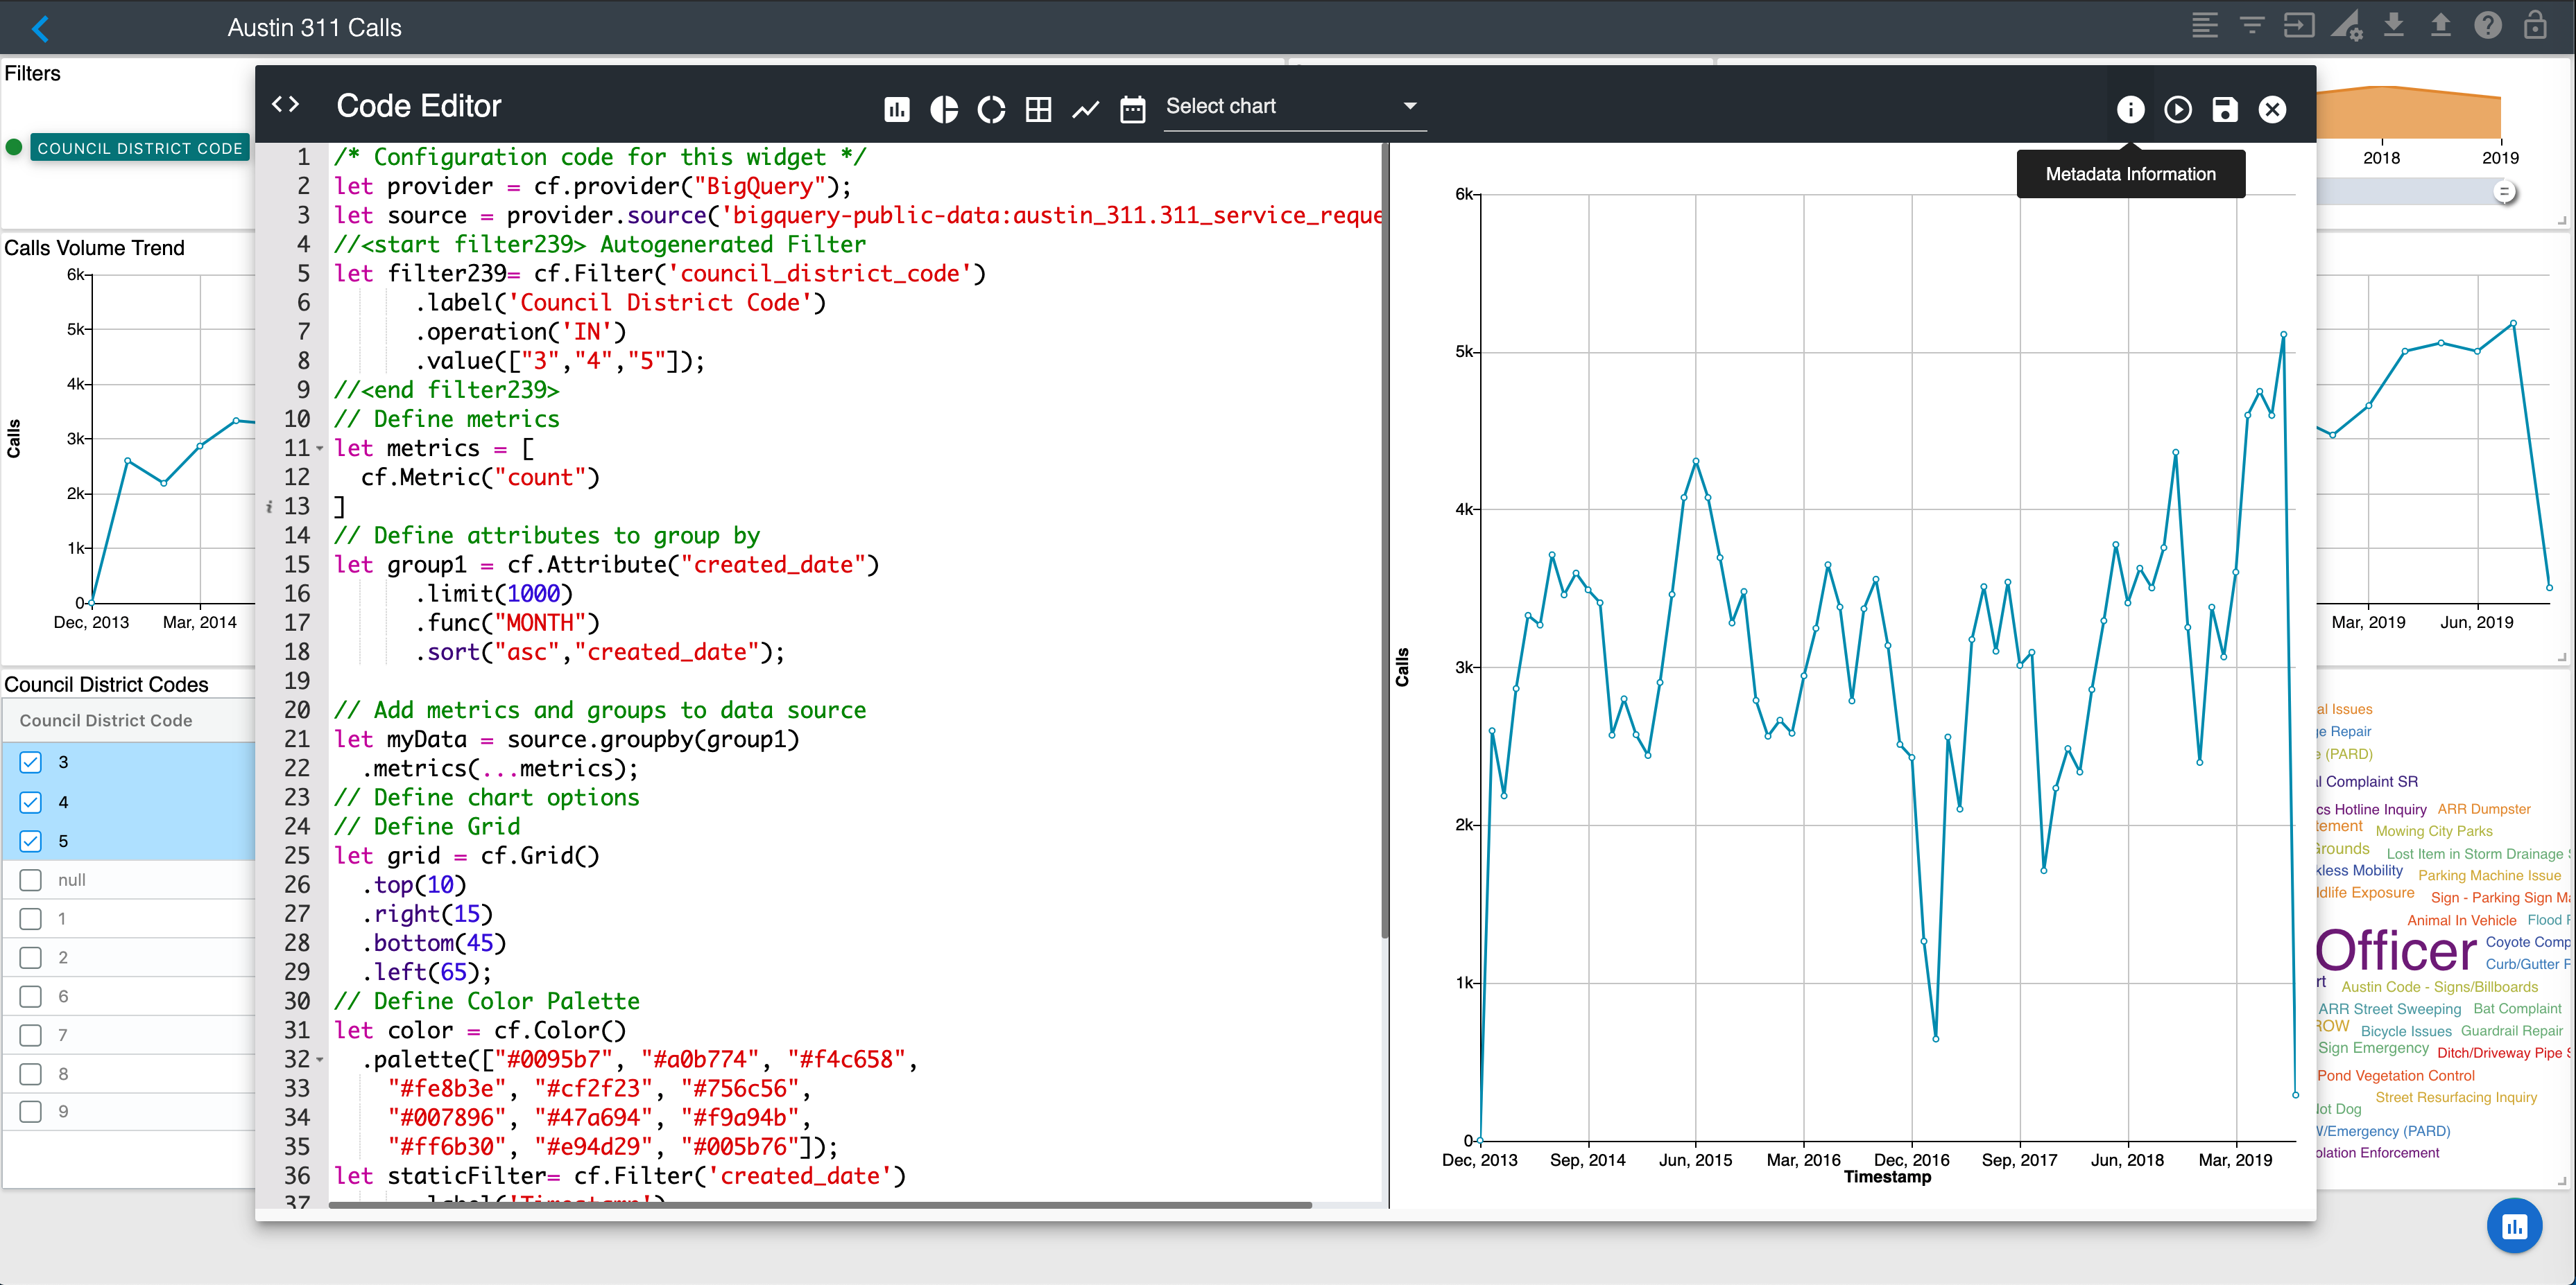Image resolution: width=2576 pixels, height=1285 pixels.
Task: Go back with the blue arrow
Action: [x=40, y=28]
